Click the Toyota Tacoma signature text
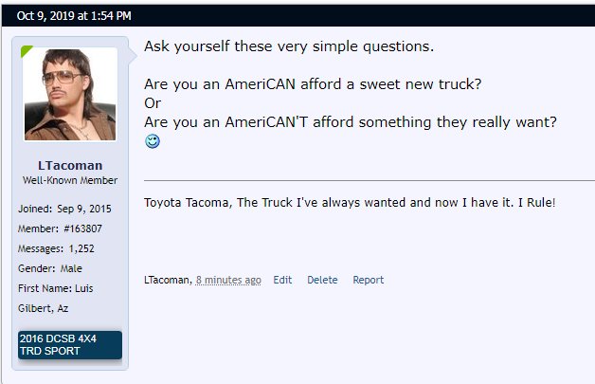This screenshot has height=384, width=595. (x=350, y=203)
